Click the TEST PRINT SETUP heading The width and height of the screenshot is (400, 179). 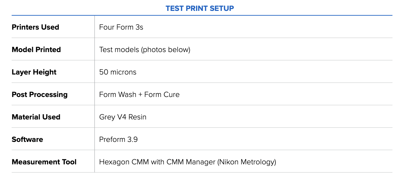point(200,9)
